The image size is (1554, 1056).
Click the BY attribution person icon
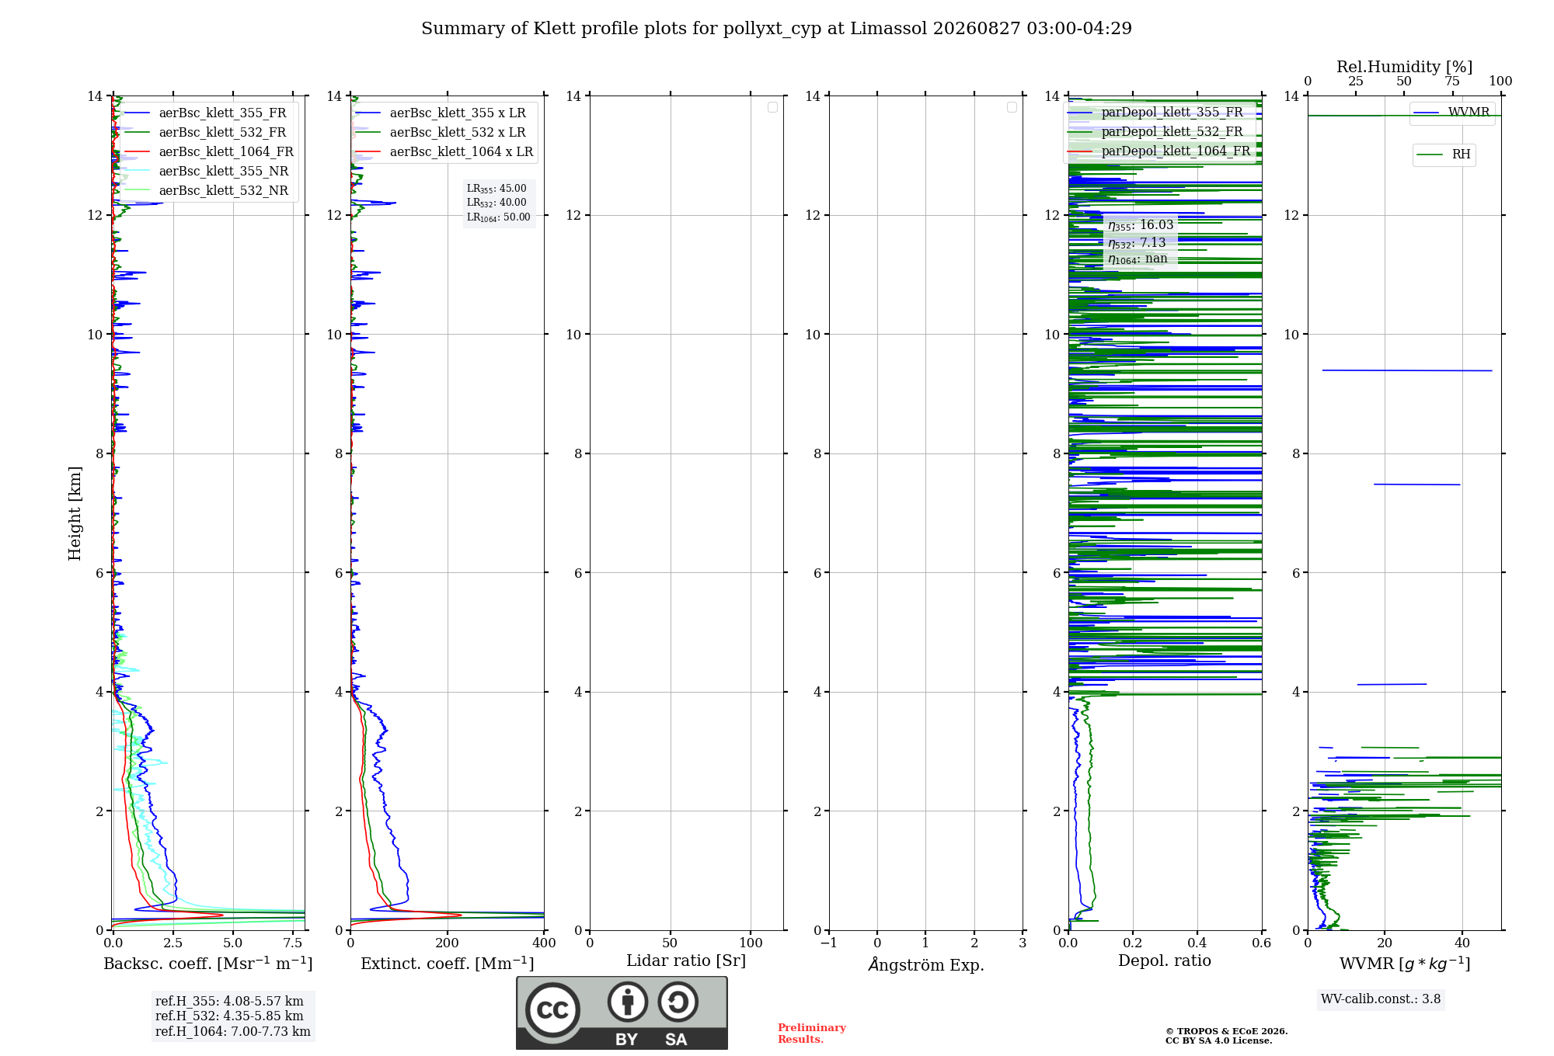[x=628, y=1002]
